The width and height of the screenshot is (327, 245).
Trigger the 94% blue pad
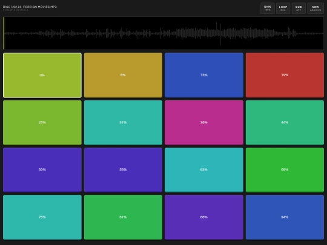285,217
